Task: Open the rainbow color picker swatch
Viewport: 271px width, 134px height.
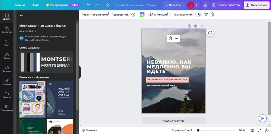Action: (142, 15)
